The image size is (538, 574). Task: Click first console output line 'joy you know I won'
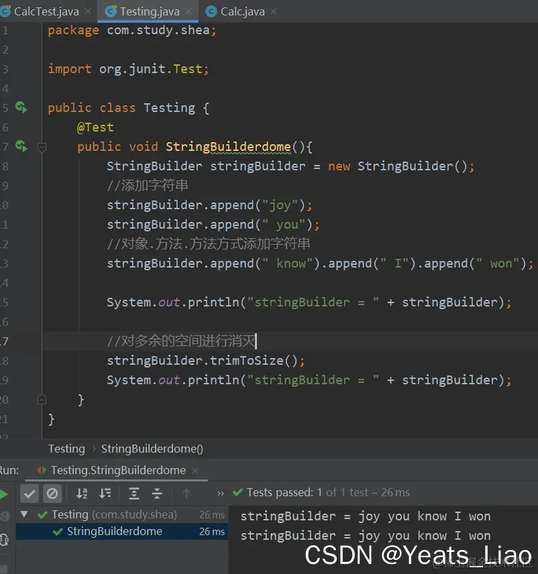[x=365, y=516]
